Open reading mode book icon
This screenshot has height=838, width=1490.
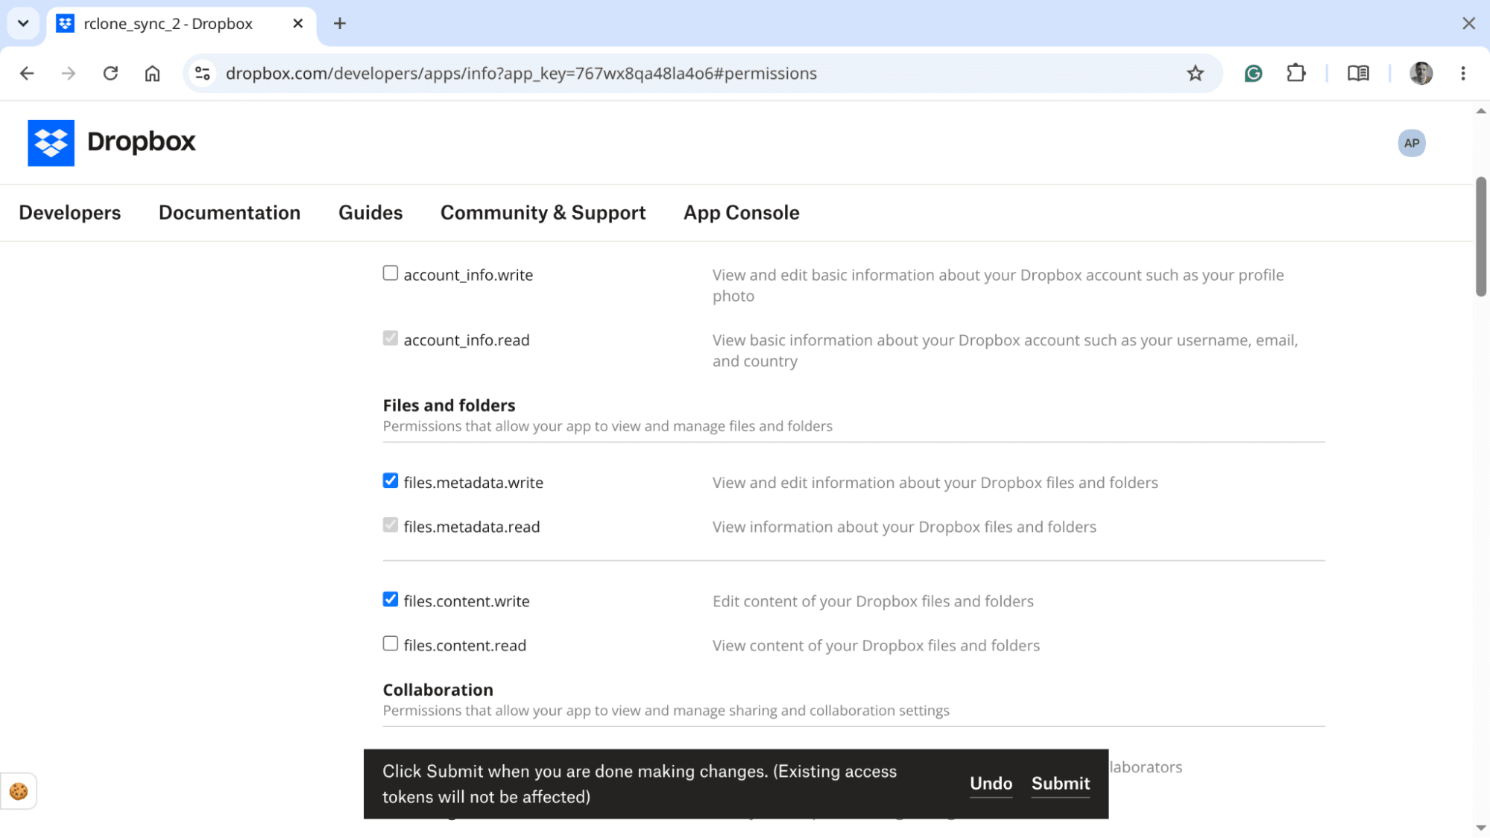1358,73
